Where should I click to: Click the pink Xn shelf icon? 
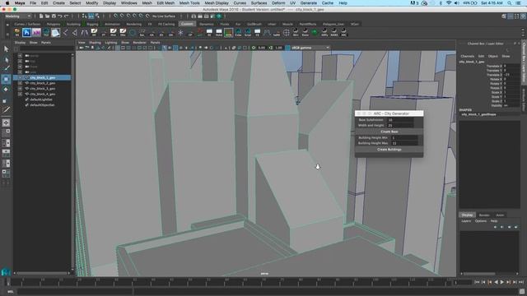click(36, 33)
